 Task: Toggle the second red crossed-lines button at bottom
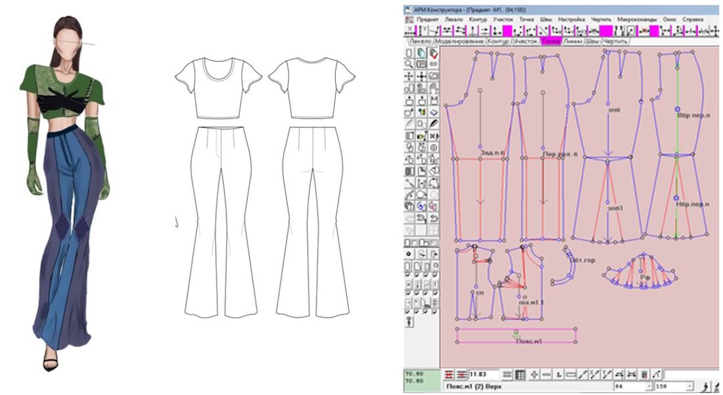tap(461, 375)
